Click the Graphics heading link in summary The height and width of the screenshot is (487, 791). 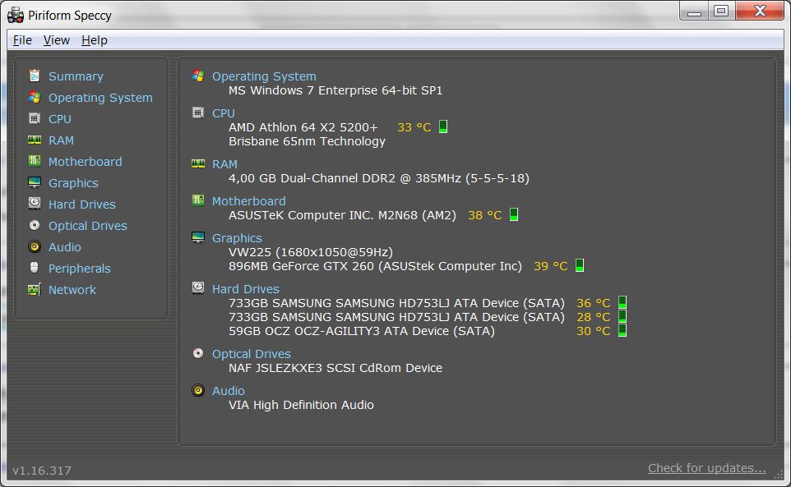tap(237, 238)
